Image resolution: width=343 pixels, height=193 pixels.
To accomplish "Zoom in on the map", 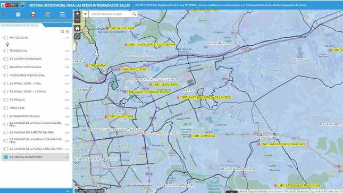I will tap(77, 14).
